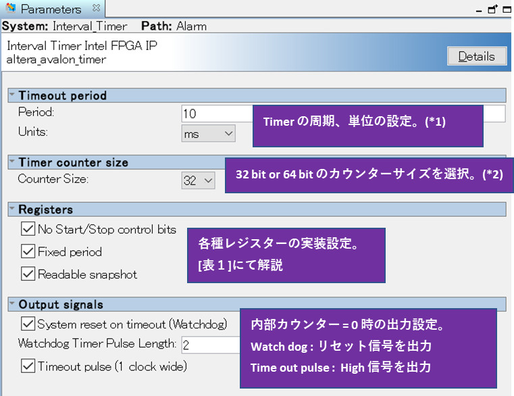
Task: Minimize the Parameters panel
Action: [x=480, y=9]
